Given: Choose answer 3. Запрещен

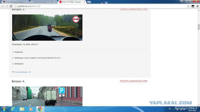Looking at the screenshot, I should (x=18, y=64).
